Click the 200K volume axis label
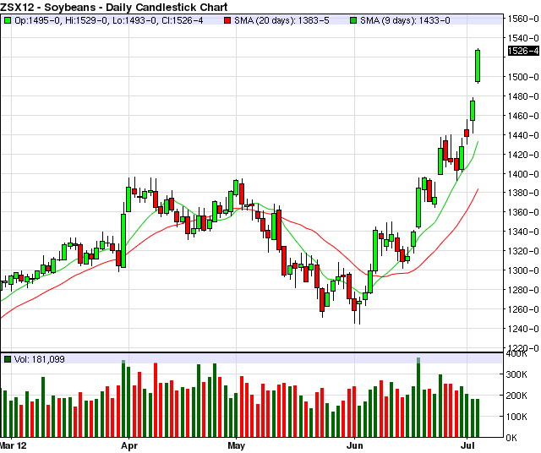The height and width of the screenshot is (453, 541). point(516,396)
